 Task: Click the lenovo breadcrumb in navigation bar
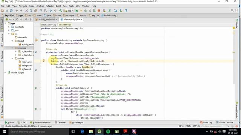click(81, 15)
